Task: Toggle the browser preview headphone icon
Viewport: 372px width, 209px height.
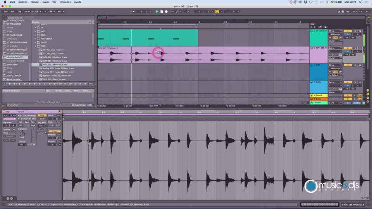Action: (x=4, y=84)
